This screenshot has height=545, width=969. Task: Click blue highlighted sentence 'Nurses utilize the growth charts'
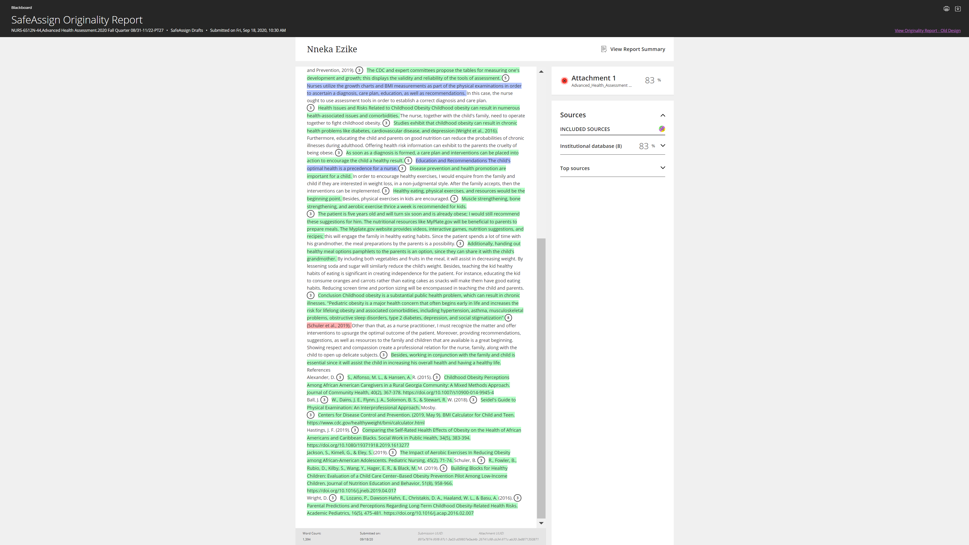tap(414, 90)
